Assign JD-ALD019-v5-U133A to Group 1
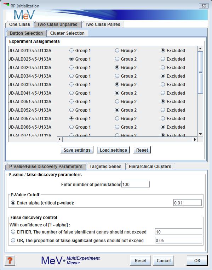The height and width of the screenshot is (270, 212). (x=71, y=50)
